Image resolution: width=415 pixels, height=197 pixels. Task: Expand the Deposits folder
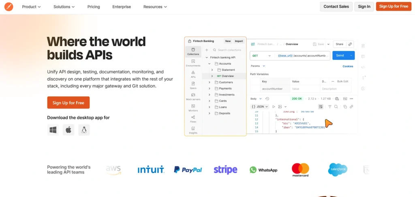(x=210, y=113)
